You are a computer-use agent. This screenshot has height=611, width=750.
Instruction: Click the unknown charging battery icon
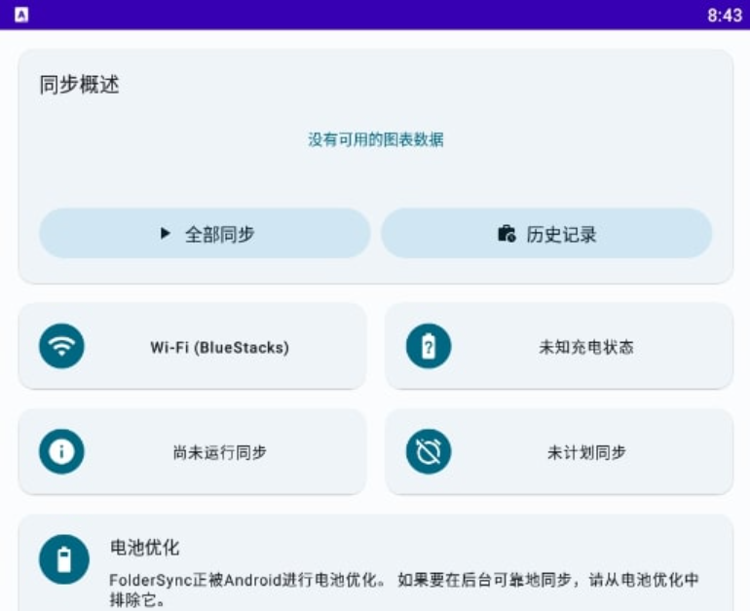click(x=429, y=346)
